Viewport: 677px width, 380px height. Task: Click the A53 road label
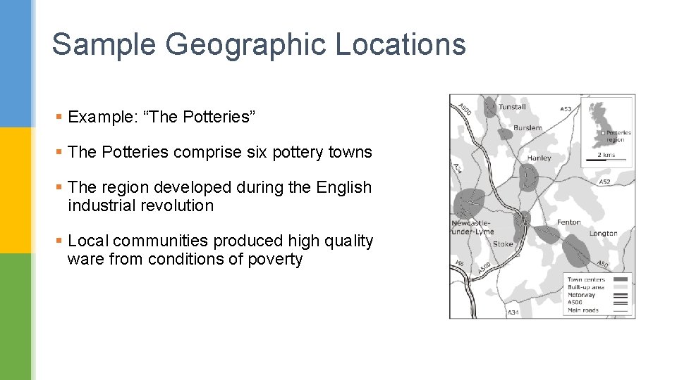coord(566,110)
